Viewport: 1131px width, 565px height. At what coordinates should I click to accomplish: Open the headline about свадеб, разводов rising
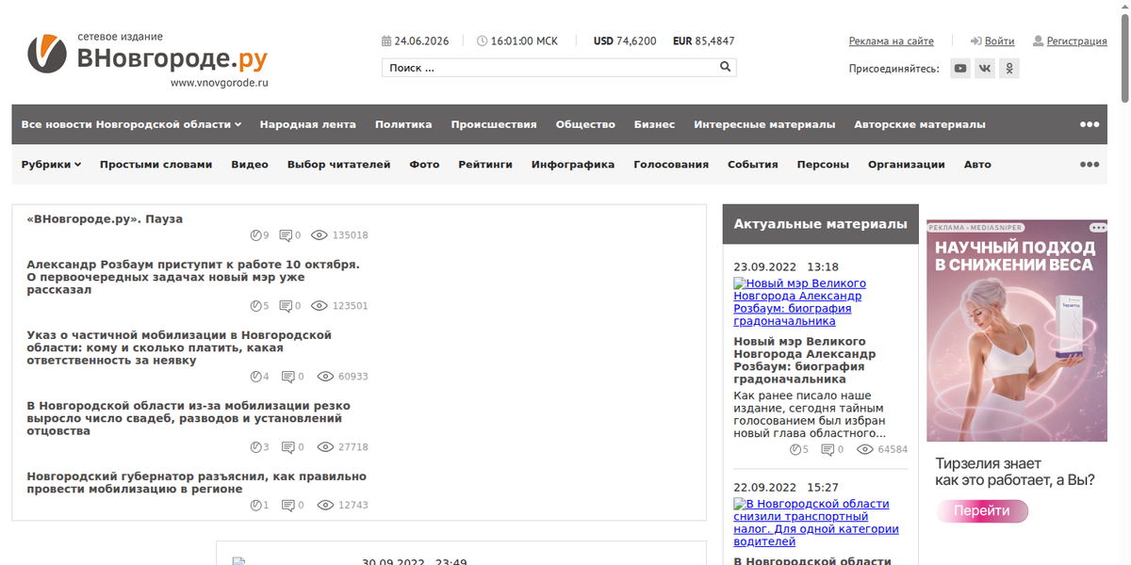[188, 418]
